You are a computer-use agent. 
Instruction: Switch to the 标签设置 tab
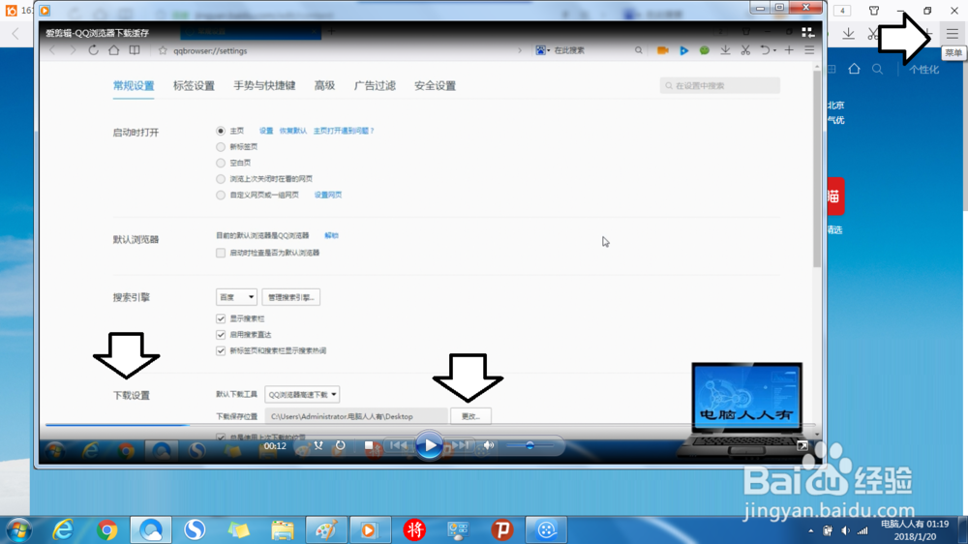pos(194,86)
